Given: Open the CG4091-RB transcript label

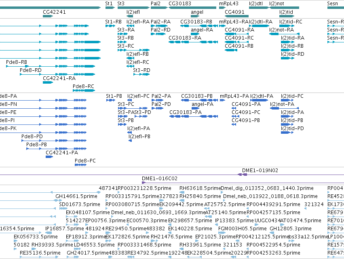Looking at the screenshot, I should [239, 46].
